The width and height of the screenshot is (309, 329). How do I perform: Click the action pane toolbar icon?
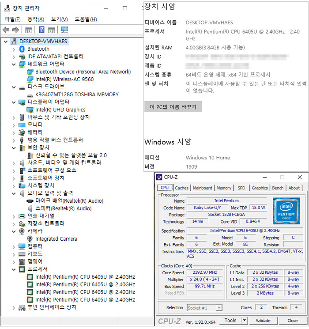(x=51, y=30)
